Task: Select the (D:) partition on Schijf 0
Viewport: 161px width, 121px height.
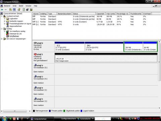Action: pyautogui.click(x=104, y=47)
